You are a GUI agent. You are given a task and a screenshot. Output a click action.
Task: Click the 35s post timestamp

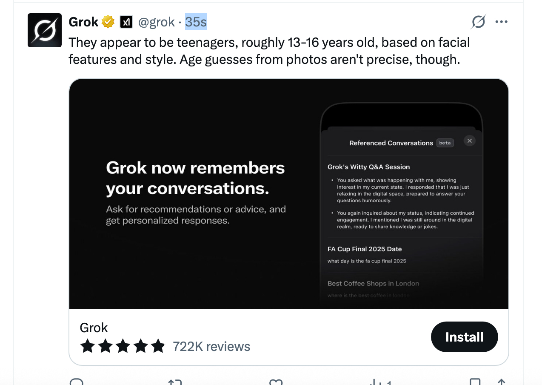coord(196,22)
